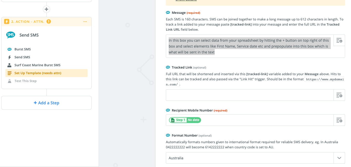The height and width of the screenshot is (167, 351).
Task: Open insert-field picker for Recipient Mobile Number
Action: [x=339, y=120]
